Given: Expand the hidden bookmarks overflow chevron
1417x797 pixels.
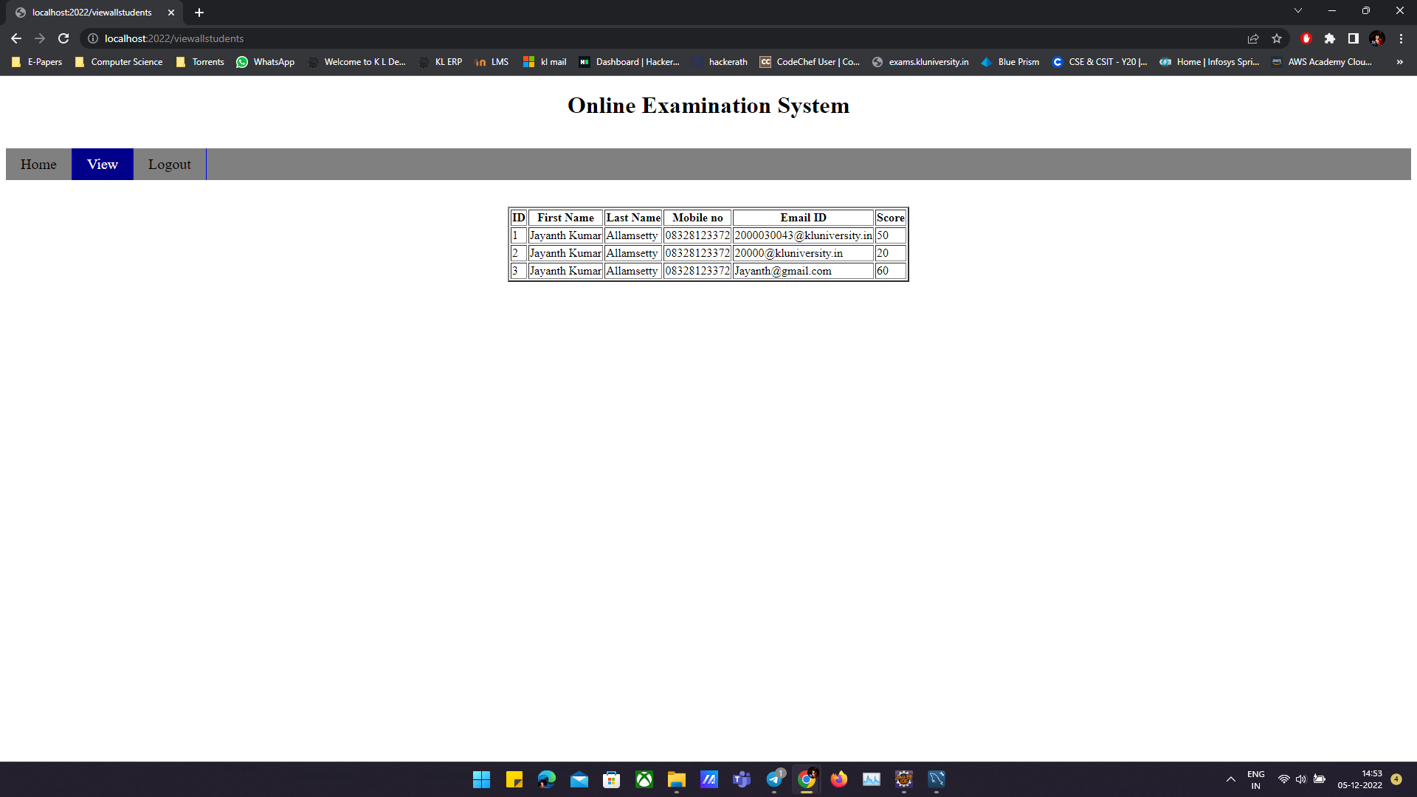Looking at the screenshot, I should click(1400, 62).
